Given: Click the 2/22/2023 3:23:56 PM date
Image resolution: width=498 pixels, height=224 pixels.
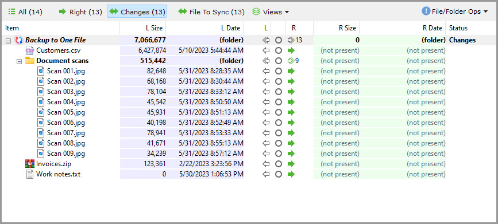Looking at the screenshot, I should 211,164.
